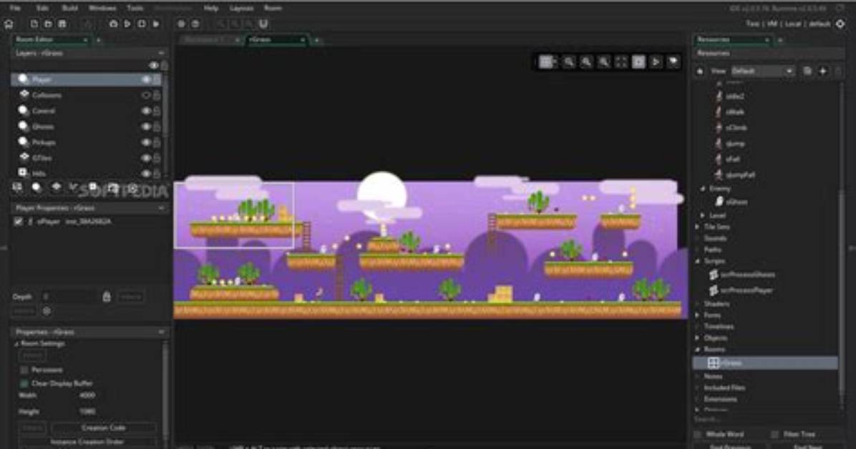Expand the Objects folder in the resource tree

(697, 338)
